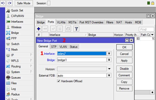
Task: Open Radius in the sidebar
Action: tap(20, 94)
